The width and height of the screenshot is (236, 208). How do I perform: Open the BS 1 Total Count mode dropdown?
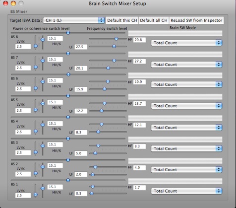[x=186, y=191]
